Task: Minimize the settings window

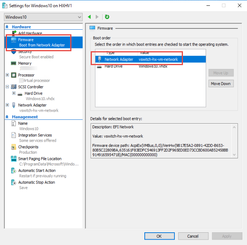Action: pos(208,5)
